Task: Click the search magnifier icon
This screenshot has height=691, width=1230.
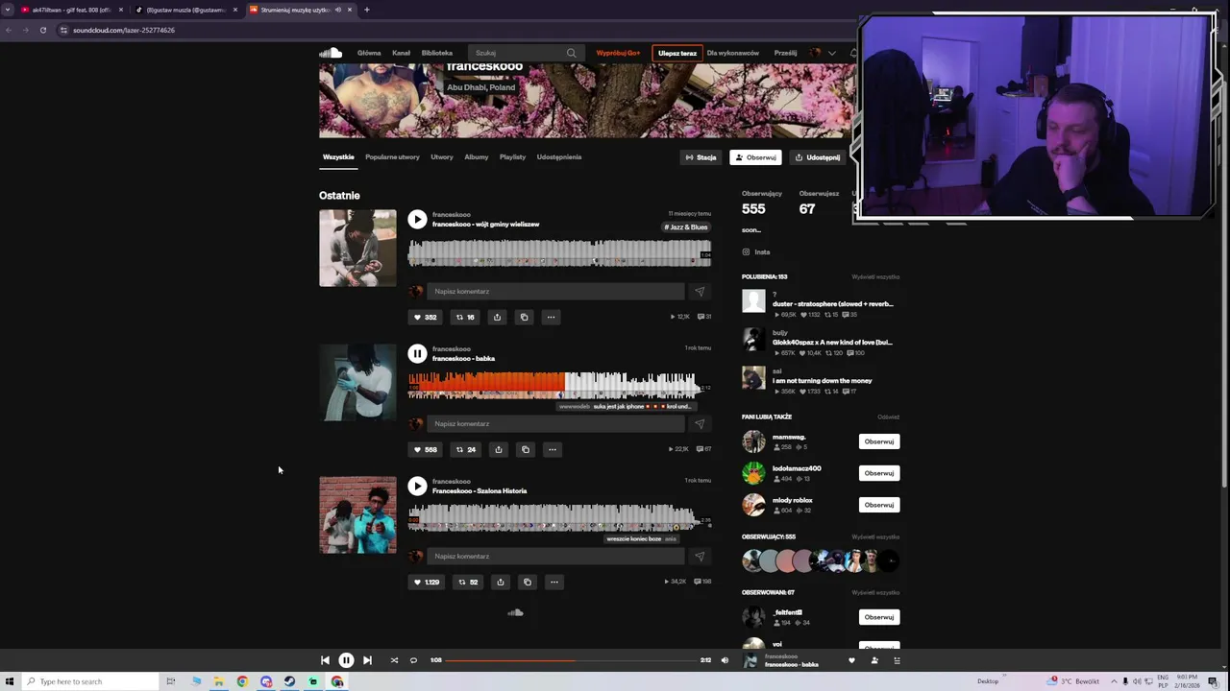Action: 572,53
